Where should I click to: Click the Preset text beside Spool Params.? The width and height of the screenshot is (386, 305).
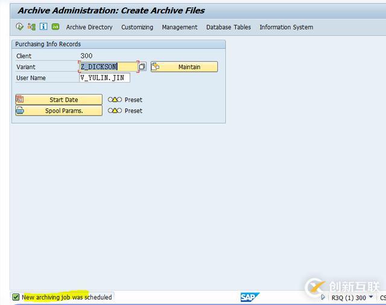(x=133, y=111)
